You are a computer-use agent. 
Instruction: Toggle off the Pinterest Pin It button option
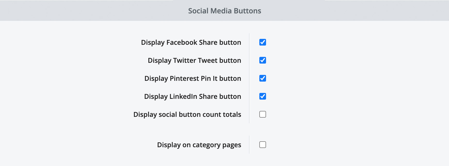coord(262,78)
